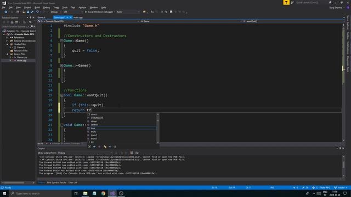
Task: Select 'try' in IntelliSense list
Action: [121, 142]
